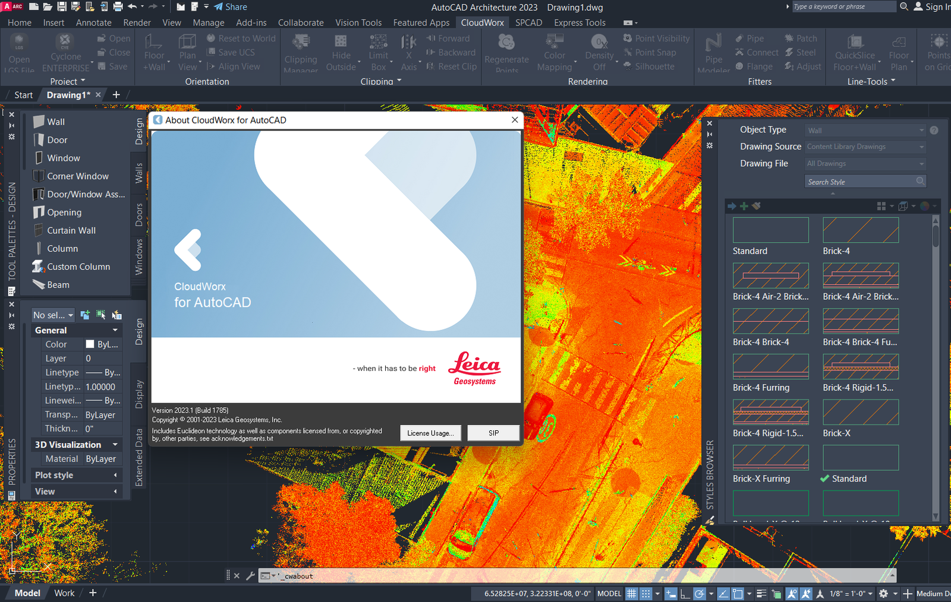Click the workspace gear icon in the status bar

[x=884, y=594]
